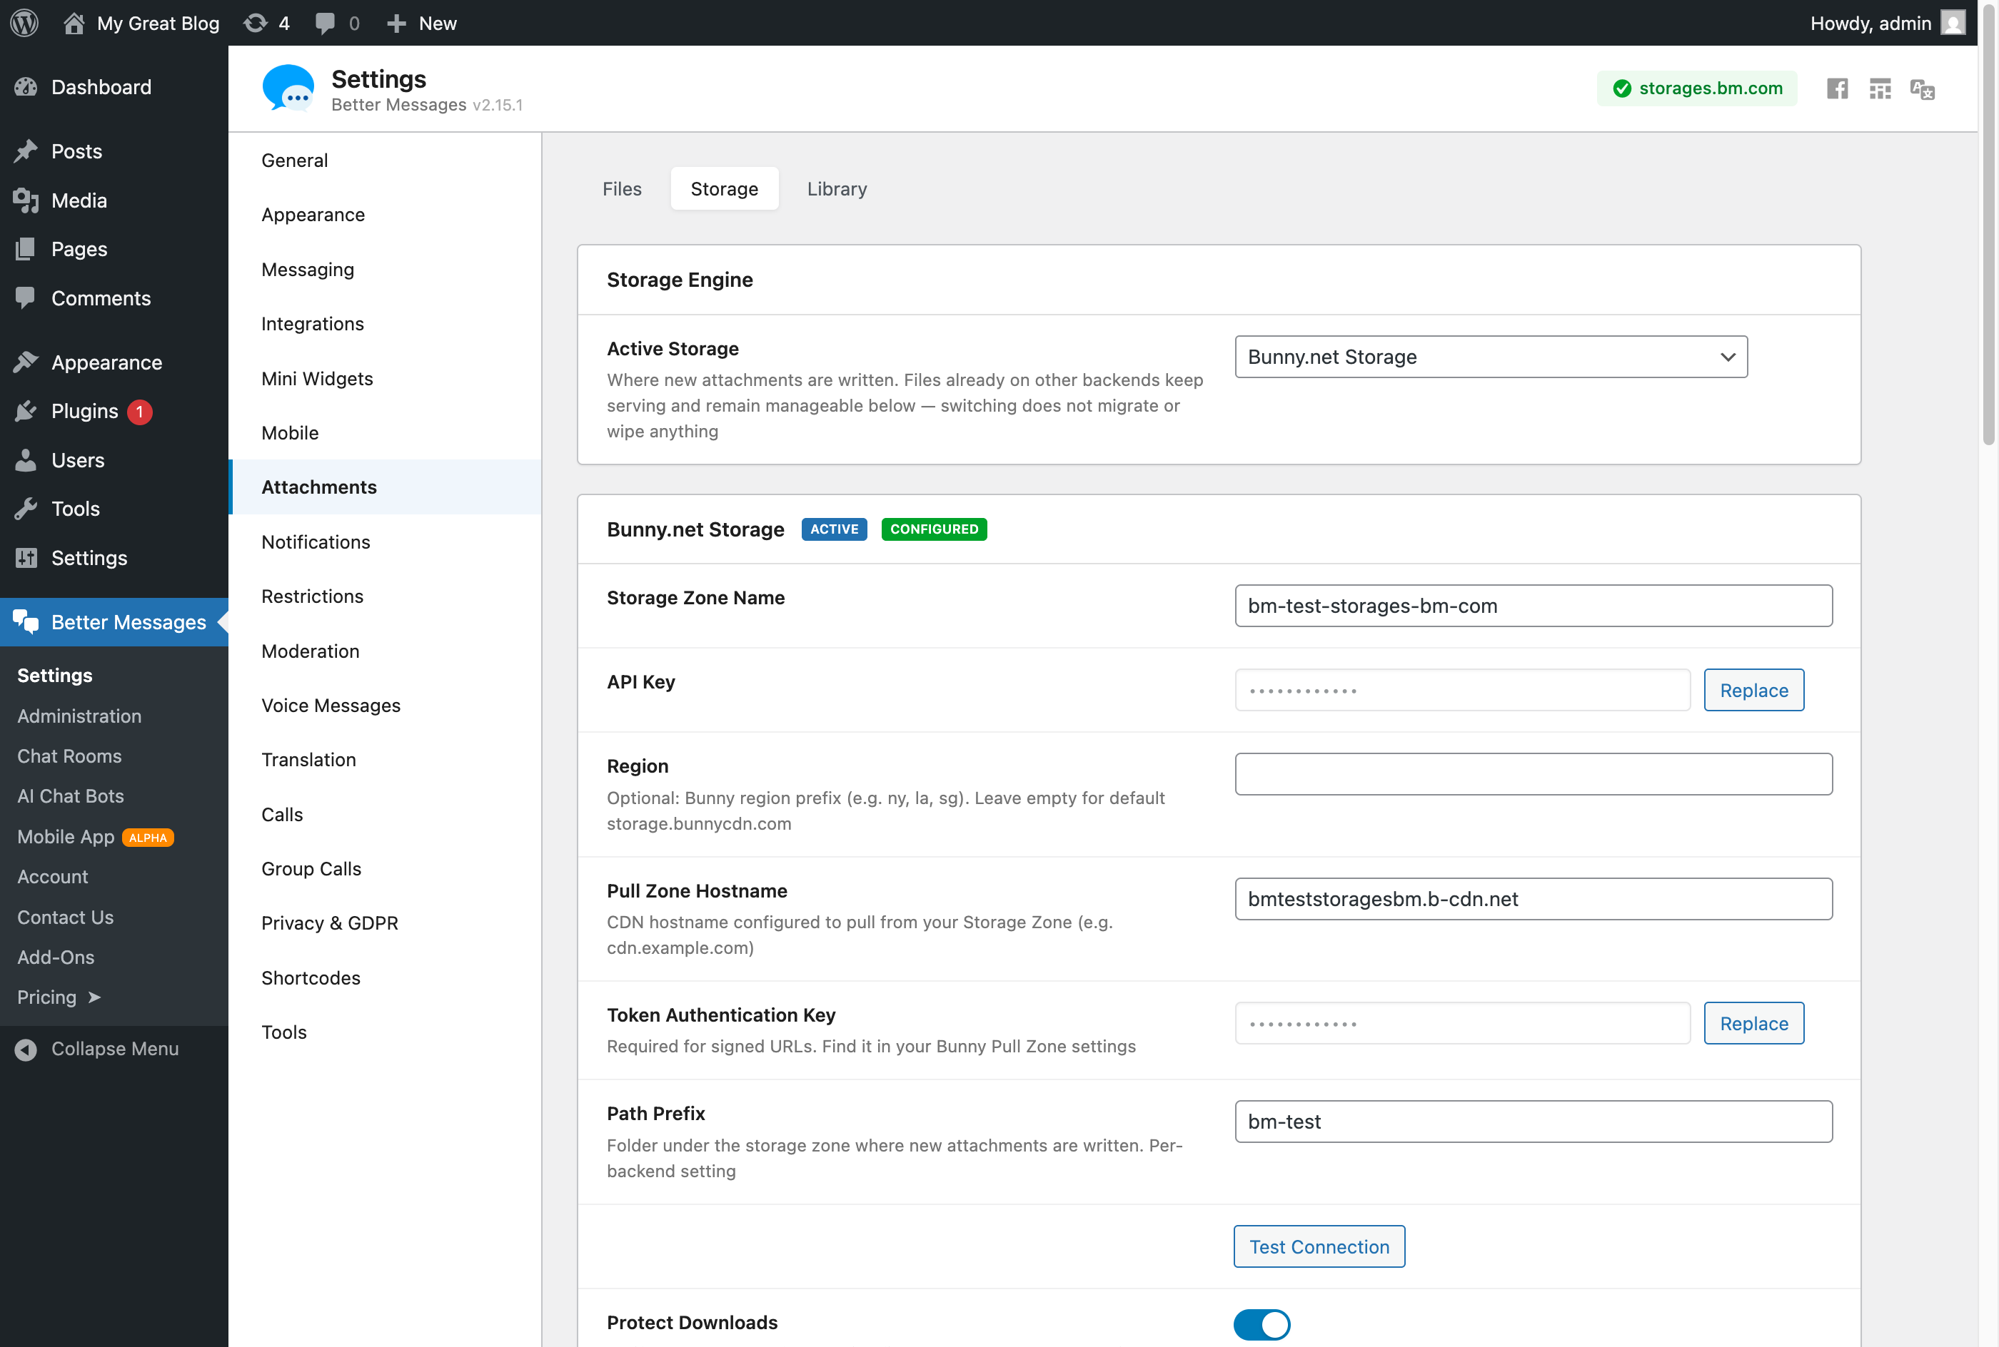Viewport: 1999px width, 1347px height.
Task: Click Replace next to API Key
Action: coord(1753,690)
